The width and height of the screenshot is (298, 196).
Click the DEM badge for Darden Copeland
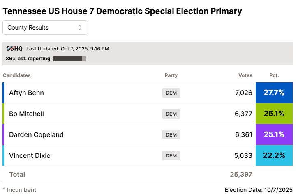(x=171, y=134)
